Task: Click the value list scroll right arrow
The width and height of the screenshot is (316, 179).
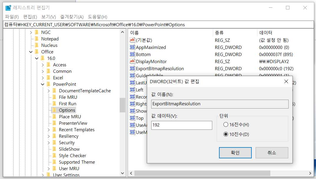Action: click(x=310, y=173)
